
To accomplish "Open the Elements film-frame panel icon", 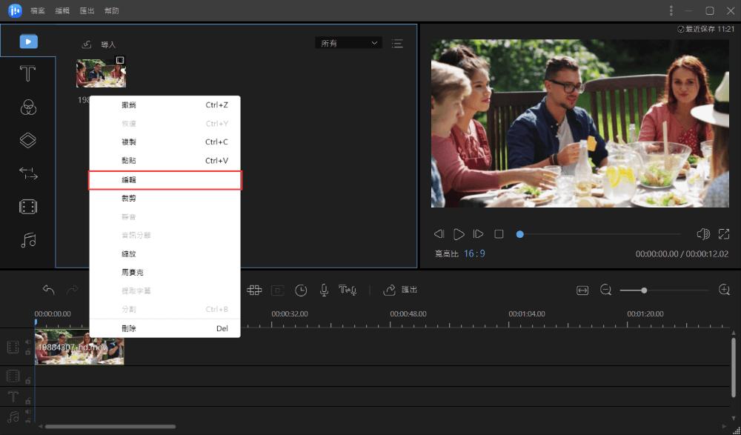I will pyautogui.click(x=28, y=207).
